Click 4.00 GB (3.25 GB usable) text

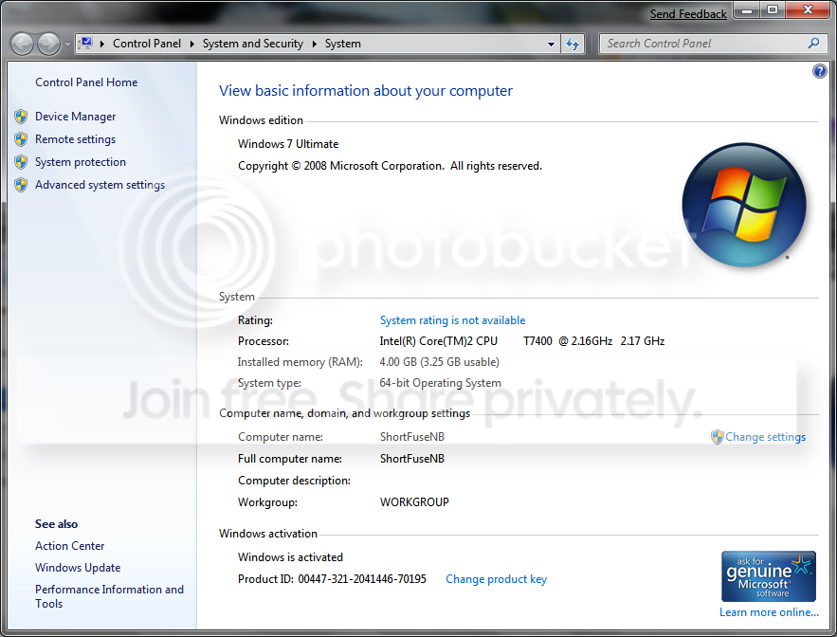439,362
